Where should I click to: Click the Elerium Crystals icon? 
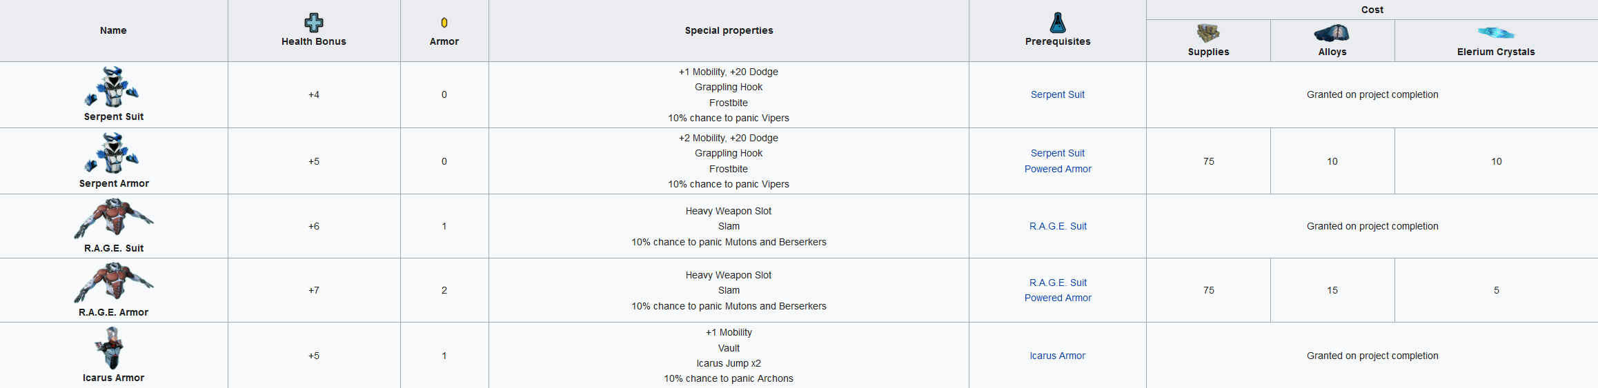pyautogui.click(x=1496, y=33)
